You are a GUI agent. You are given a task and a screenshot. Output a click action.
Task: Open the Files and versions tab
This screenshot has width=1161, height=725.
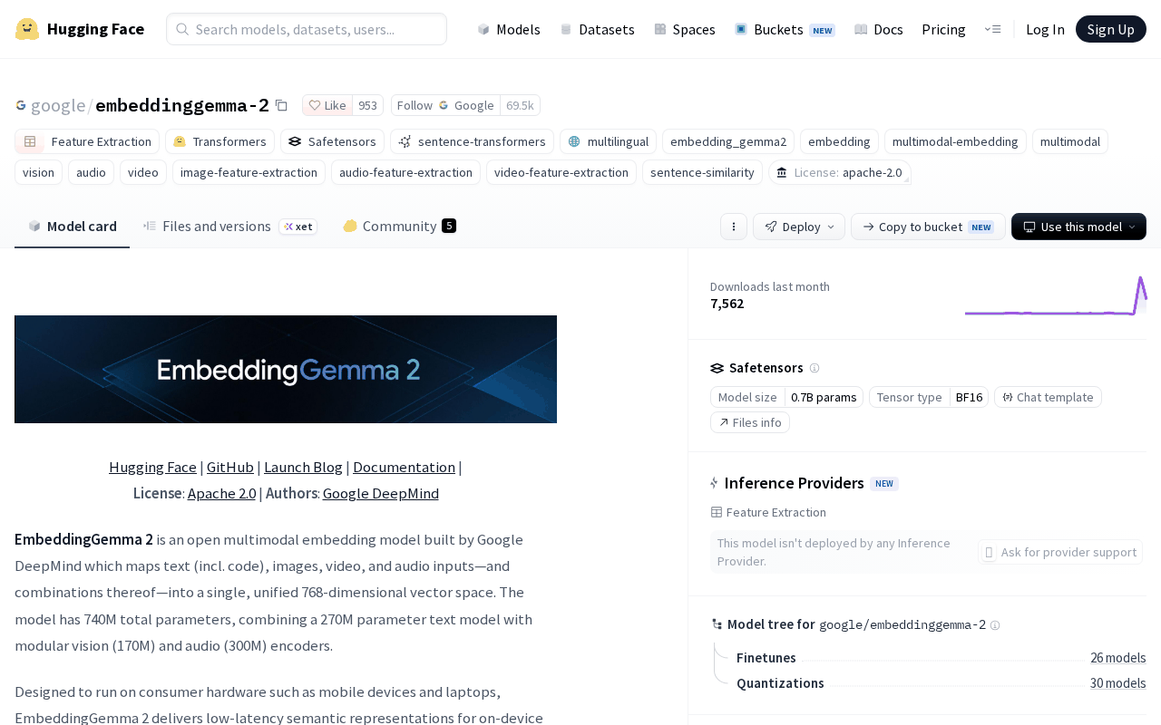click(x=230, y=227)
